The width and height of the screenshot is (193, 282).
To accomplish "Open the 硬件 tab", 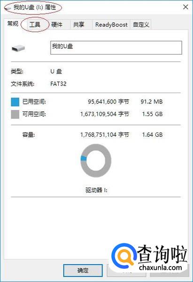I will click(x=57, y=24).
